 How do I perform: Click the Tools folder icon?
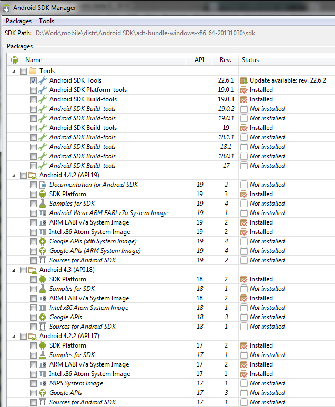(x=33, y=71)
